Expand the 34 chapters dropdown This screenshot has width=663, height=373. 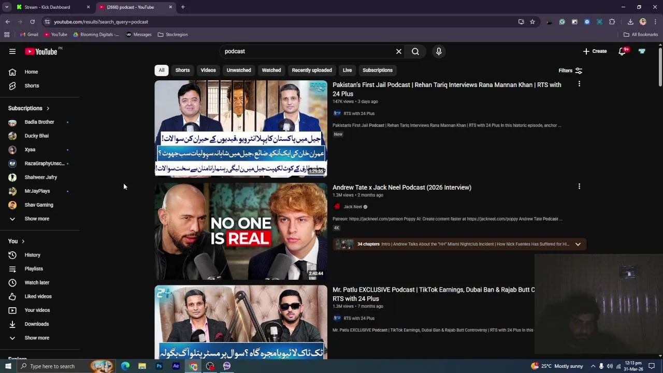click(578, 244)
